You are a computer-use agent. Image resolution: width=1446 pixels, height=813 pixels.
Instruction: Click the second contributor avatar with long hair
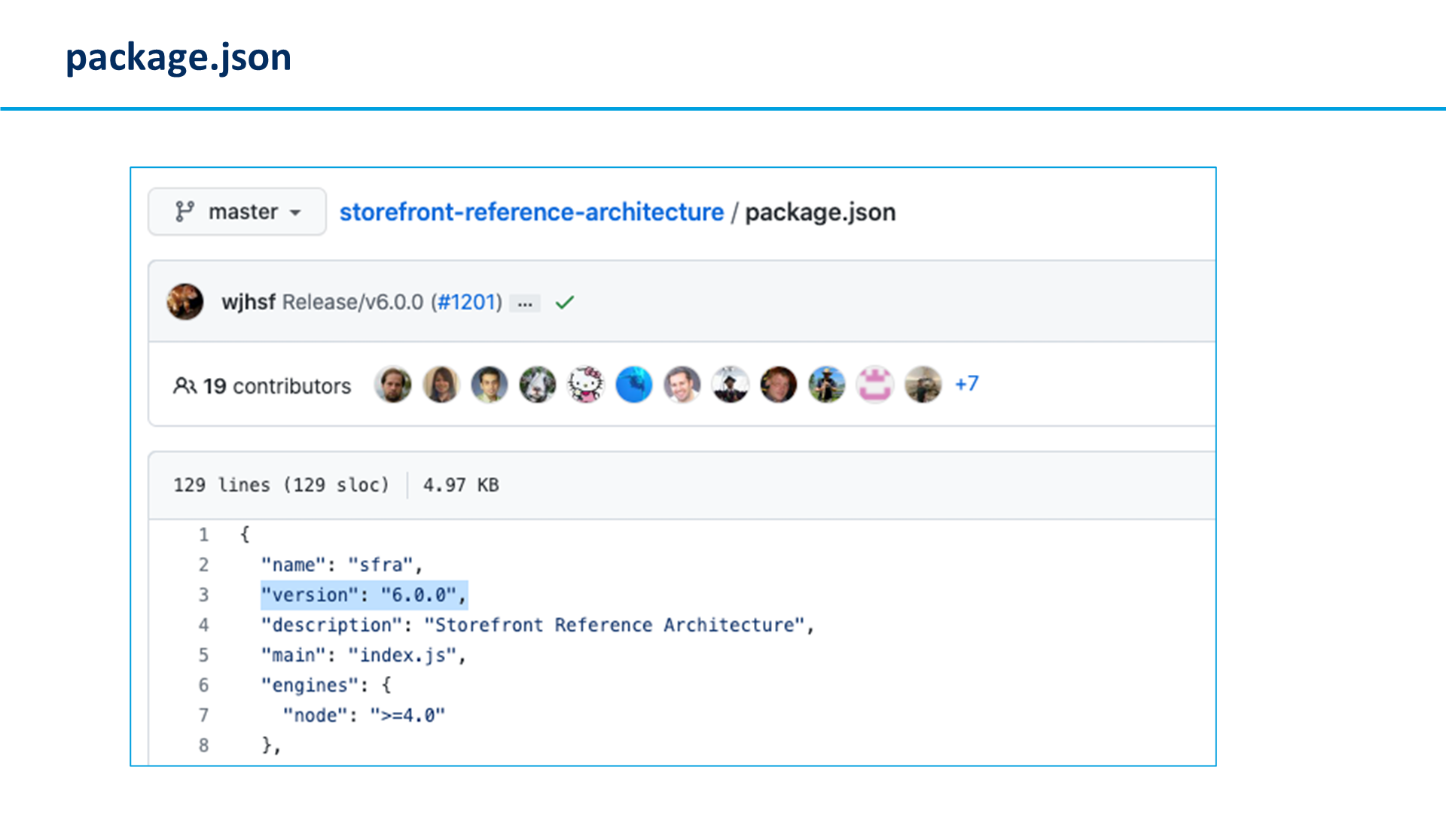(441, 385)
